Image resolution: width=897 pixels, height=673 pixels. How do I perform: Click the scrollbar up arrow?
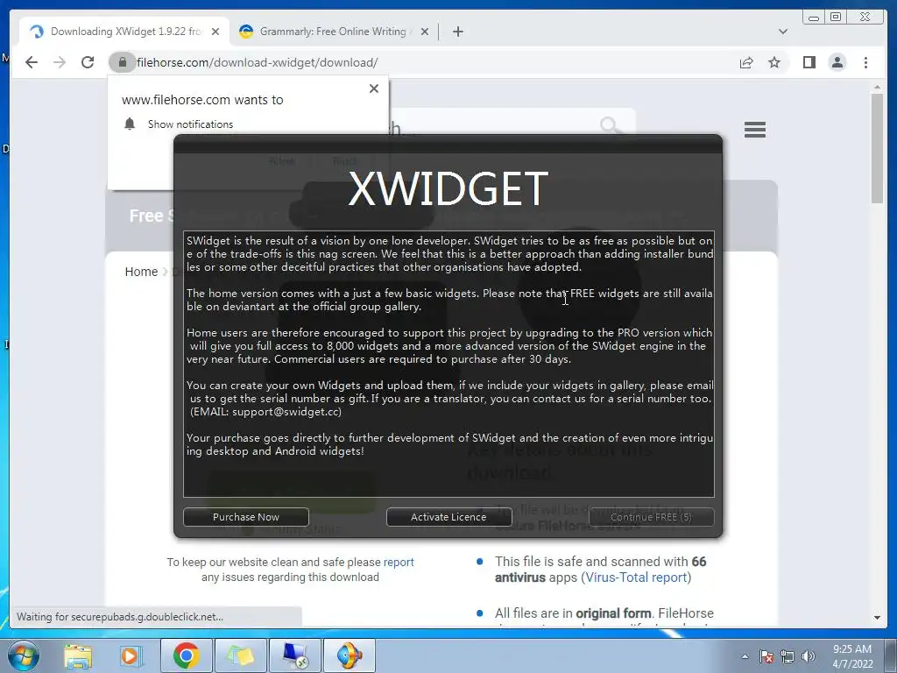(x=877, y=88)
